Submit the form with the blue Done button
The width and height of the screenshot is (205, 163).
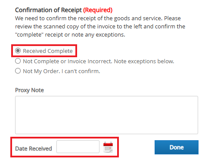point(177,147)
